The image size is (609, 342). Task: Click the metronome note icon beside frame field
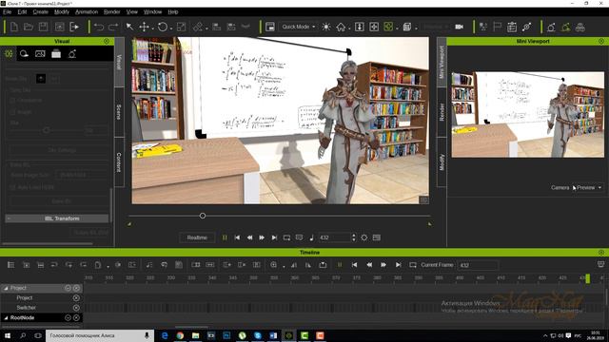click(311, 237)
